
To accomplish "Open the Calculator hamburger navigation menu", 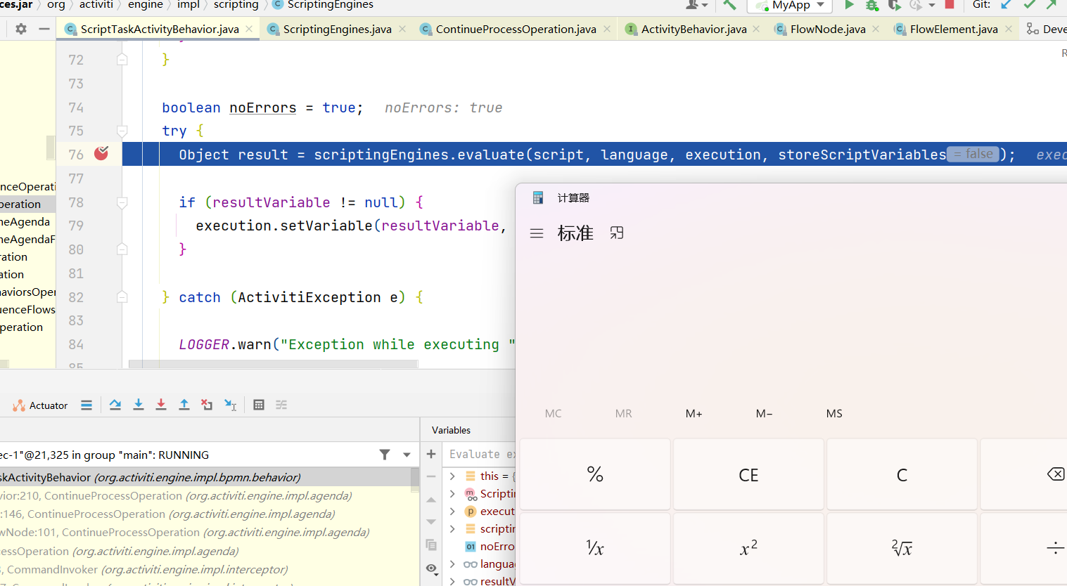I will tap(537, 233).
